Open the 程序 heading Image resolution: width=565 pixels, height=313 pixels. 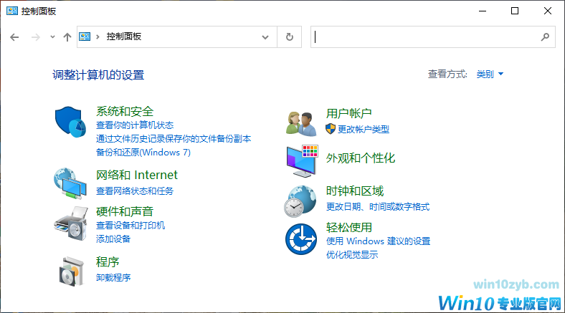pyautogui.click(x=108, y=262)
